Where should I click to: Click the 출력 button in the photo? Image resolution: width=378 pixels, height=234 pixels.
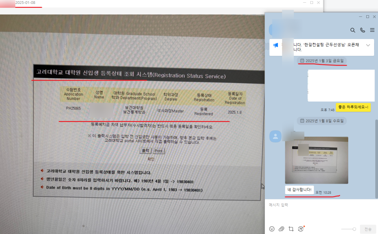[x=145, y=151]
